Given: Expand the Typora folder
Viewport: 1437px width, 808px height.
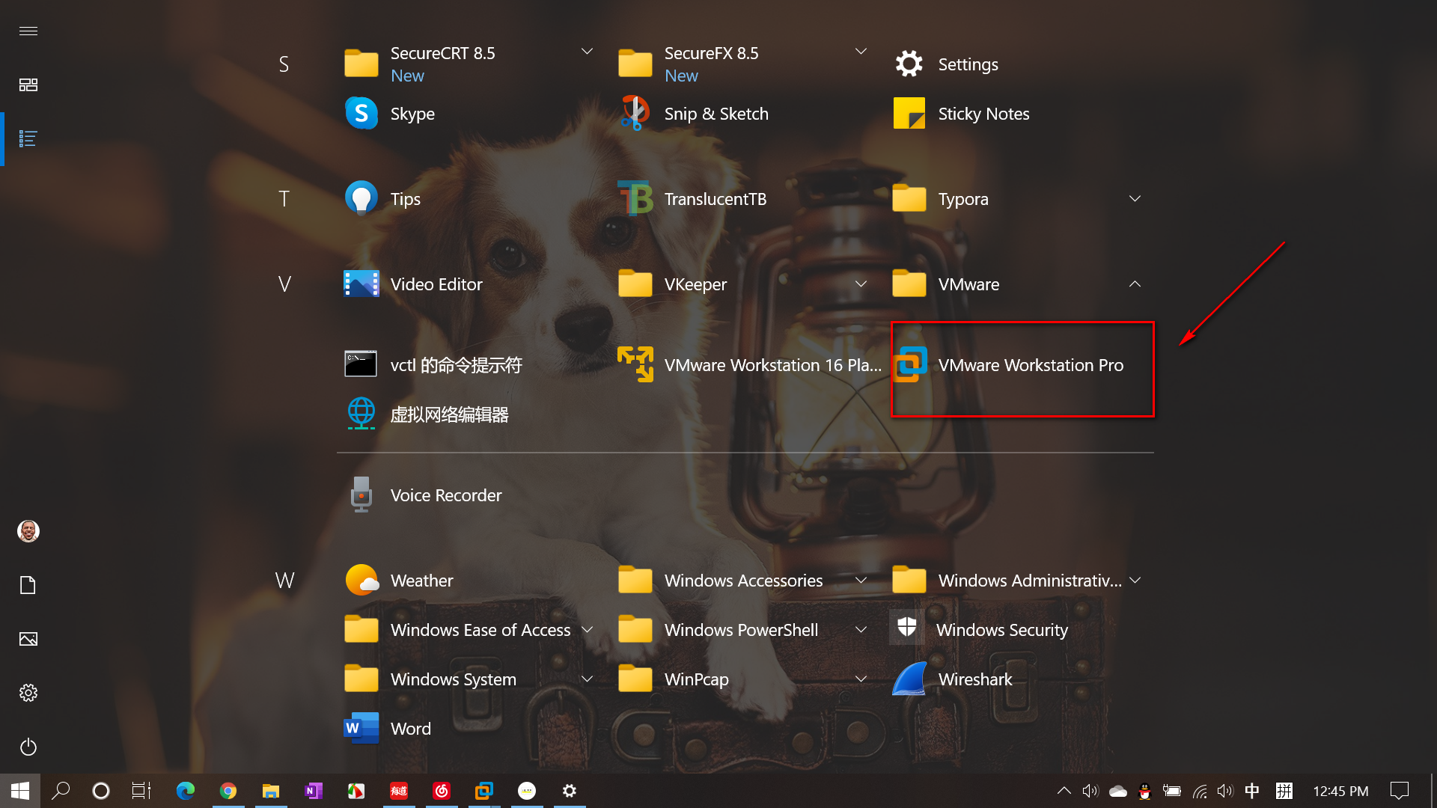Looking at the screenshot, I should pos(1135,199).
